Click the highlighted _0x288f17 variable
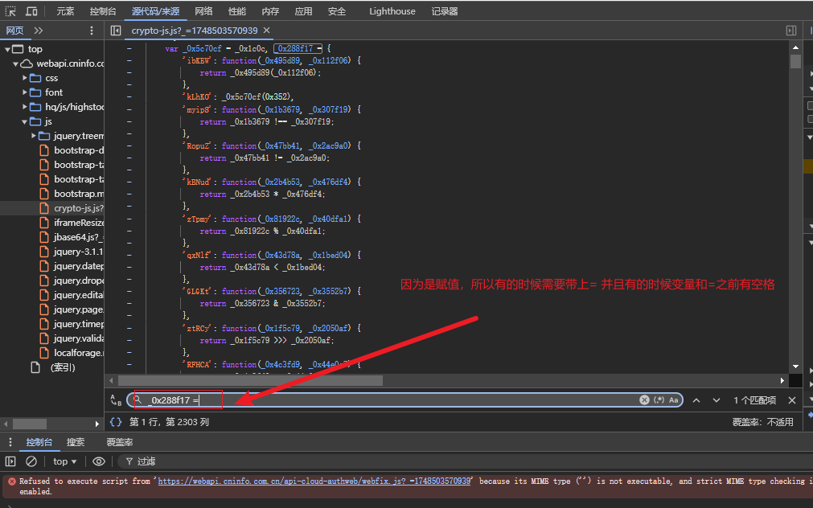 (296, 49)
